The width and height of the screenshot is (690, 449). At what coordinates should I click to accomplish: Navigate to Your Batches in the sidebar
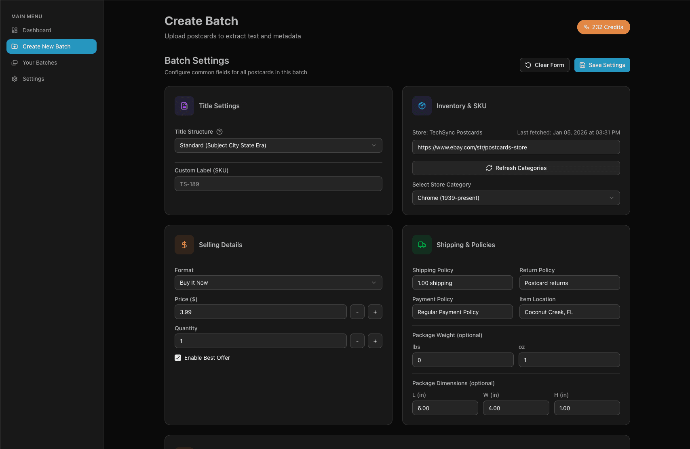pos(40,63)
